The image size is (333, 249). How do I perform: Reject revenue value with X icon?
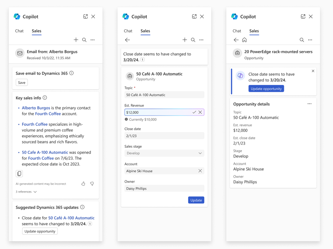click(200, 112)
